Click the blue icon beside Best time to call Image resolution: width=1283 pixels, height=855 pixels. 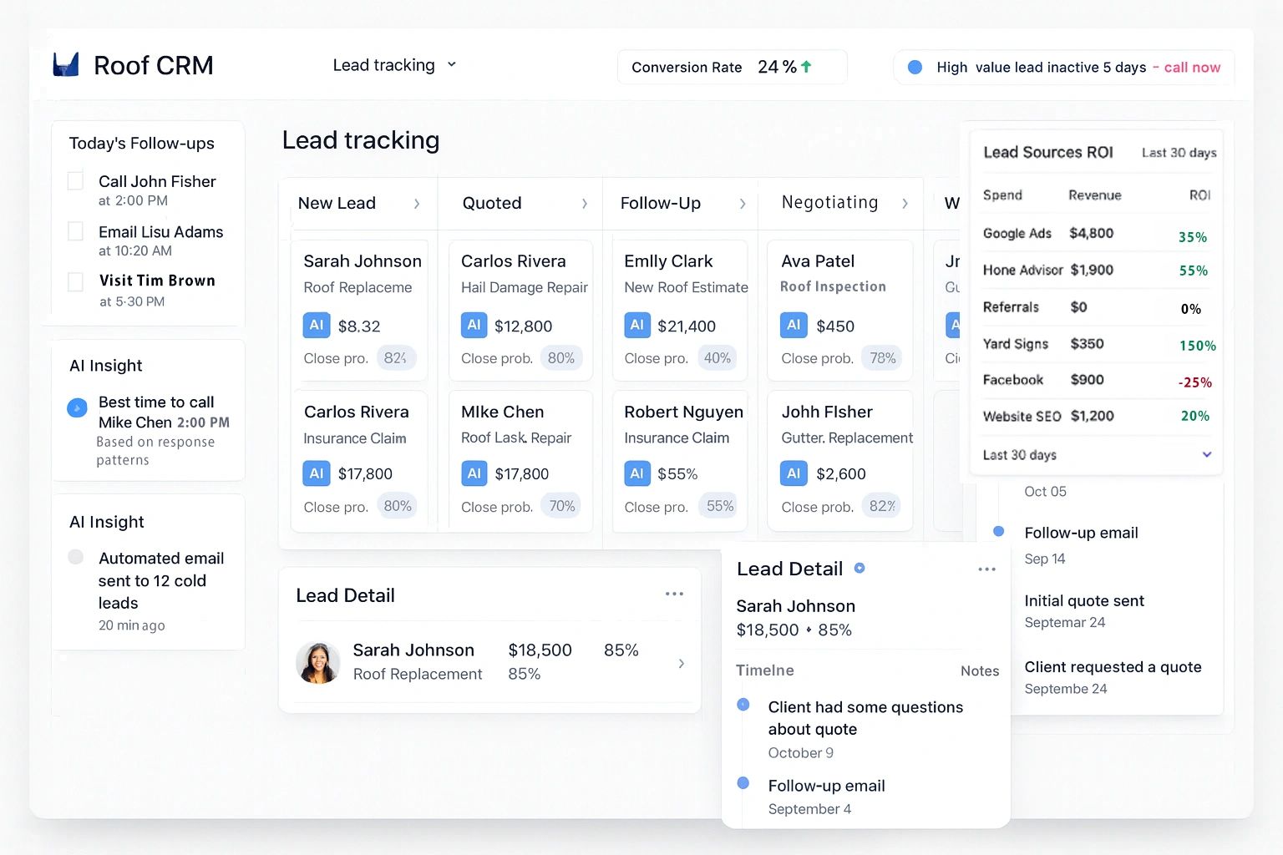coord(77,407)
